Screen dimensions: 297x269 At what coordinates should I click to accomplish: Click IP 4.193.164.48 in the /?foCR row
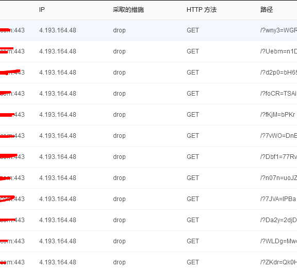pyautogui.click(x=58, y=94)
